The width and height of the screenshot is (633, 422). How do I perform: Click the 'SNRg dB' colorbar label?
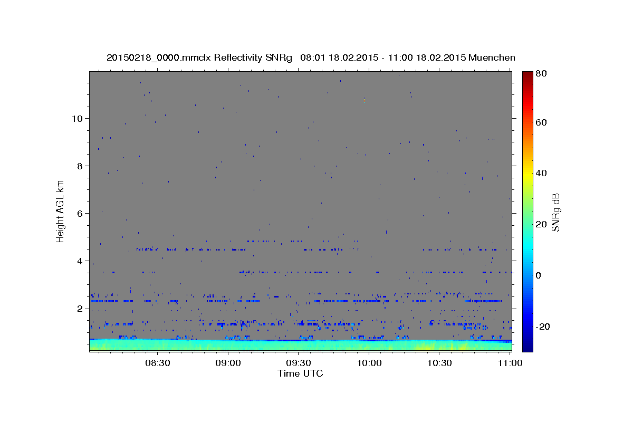[x=555, y=212]
